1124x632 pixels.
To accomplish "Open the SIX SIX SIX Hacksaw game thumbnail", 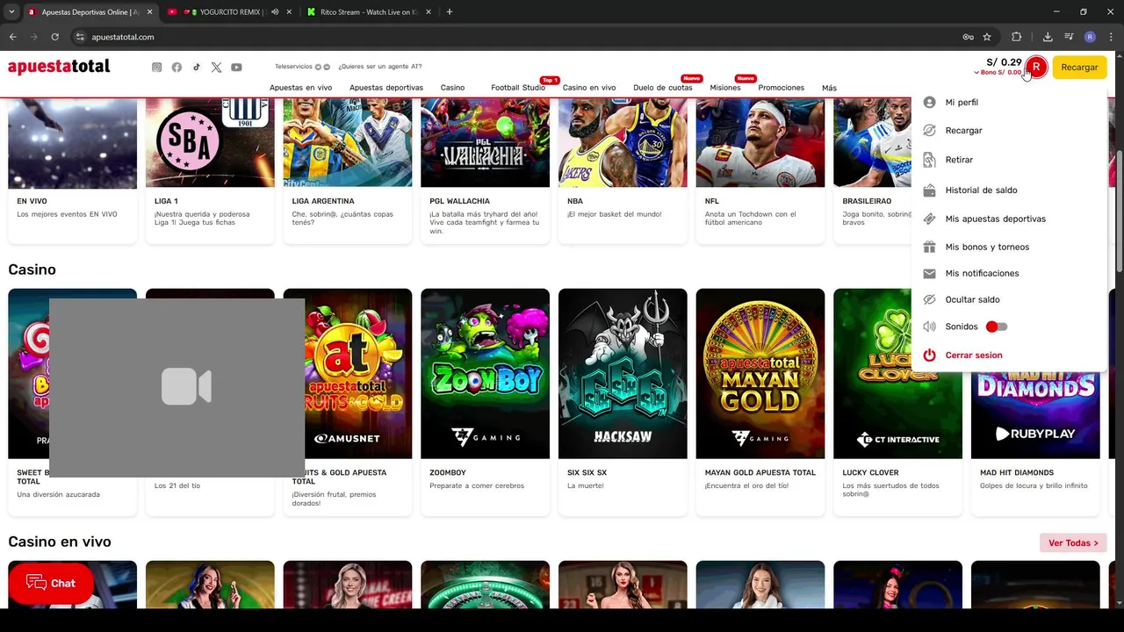I will 623,374.
